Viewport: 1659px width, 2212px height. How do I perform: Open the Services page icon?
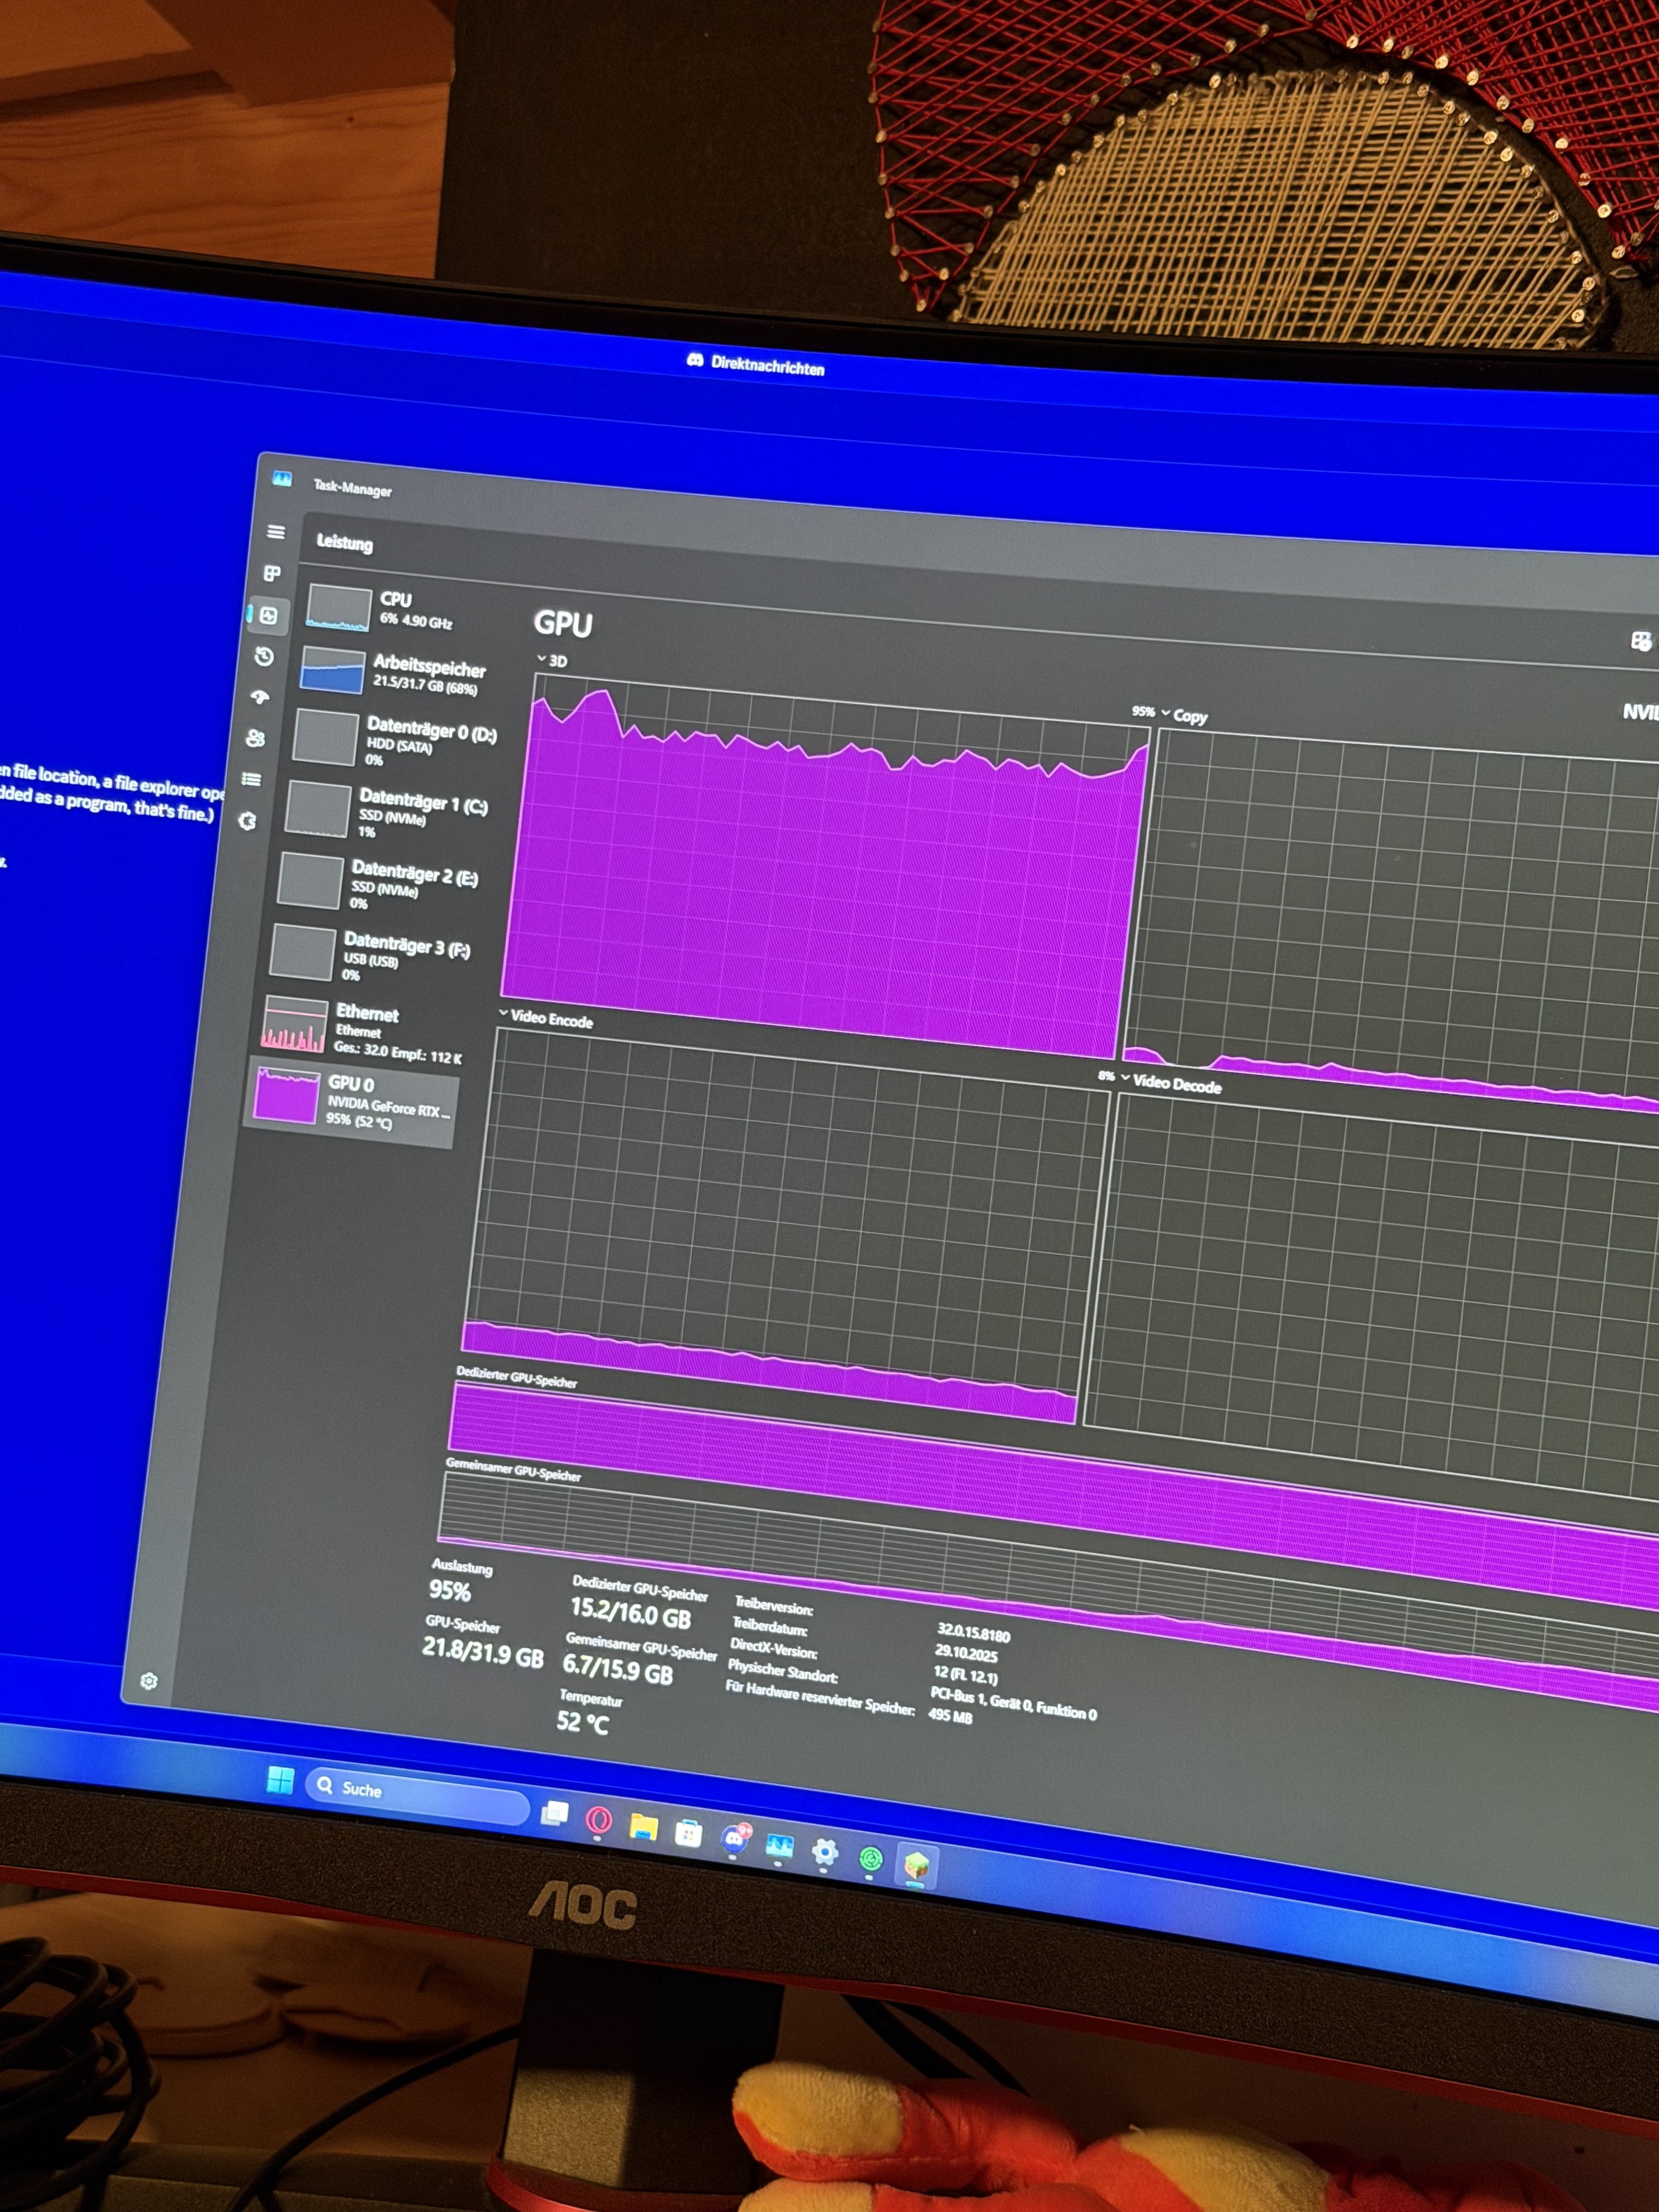[248, 821]
